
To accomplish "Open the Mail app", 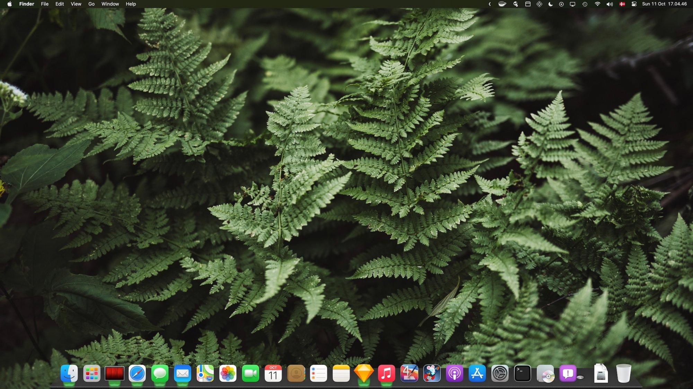I will 183,373.
